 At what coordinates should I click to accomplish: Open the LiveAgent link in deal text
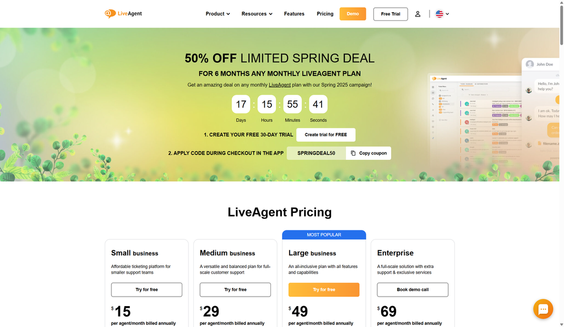[x=280, y=85]
